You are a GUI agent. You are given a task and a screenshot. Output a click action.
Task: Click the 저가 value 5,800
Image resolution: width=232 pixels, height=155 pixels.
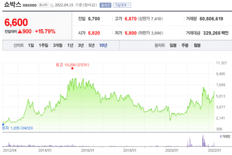coord(130,33)
